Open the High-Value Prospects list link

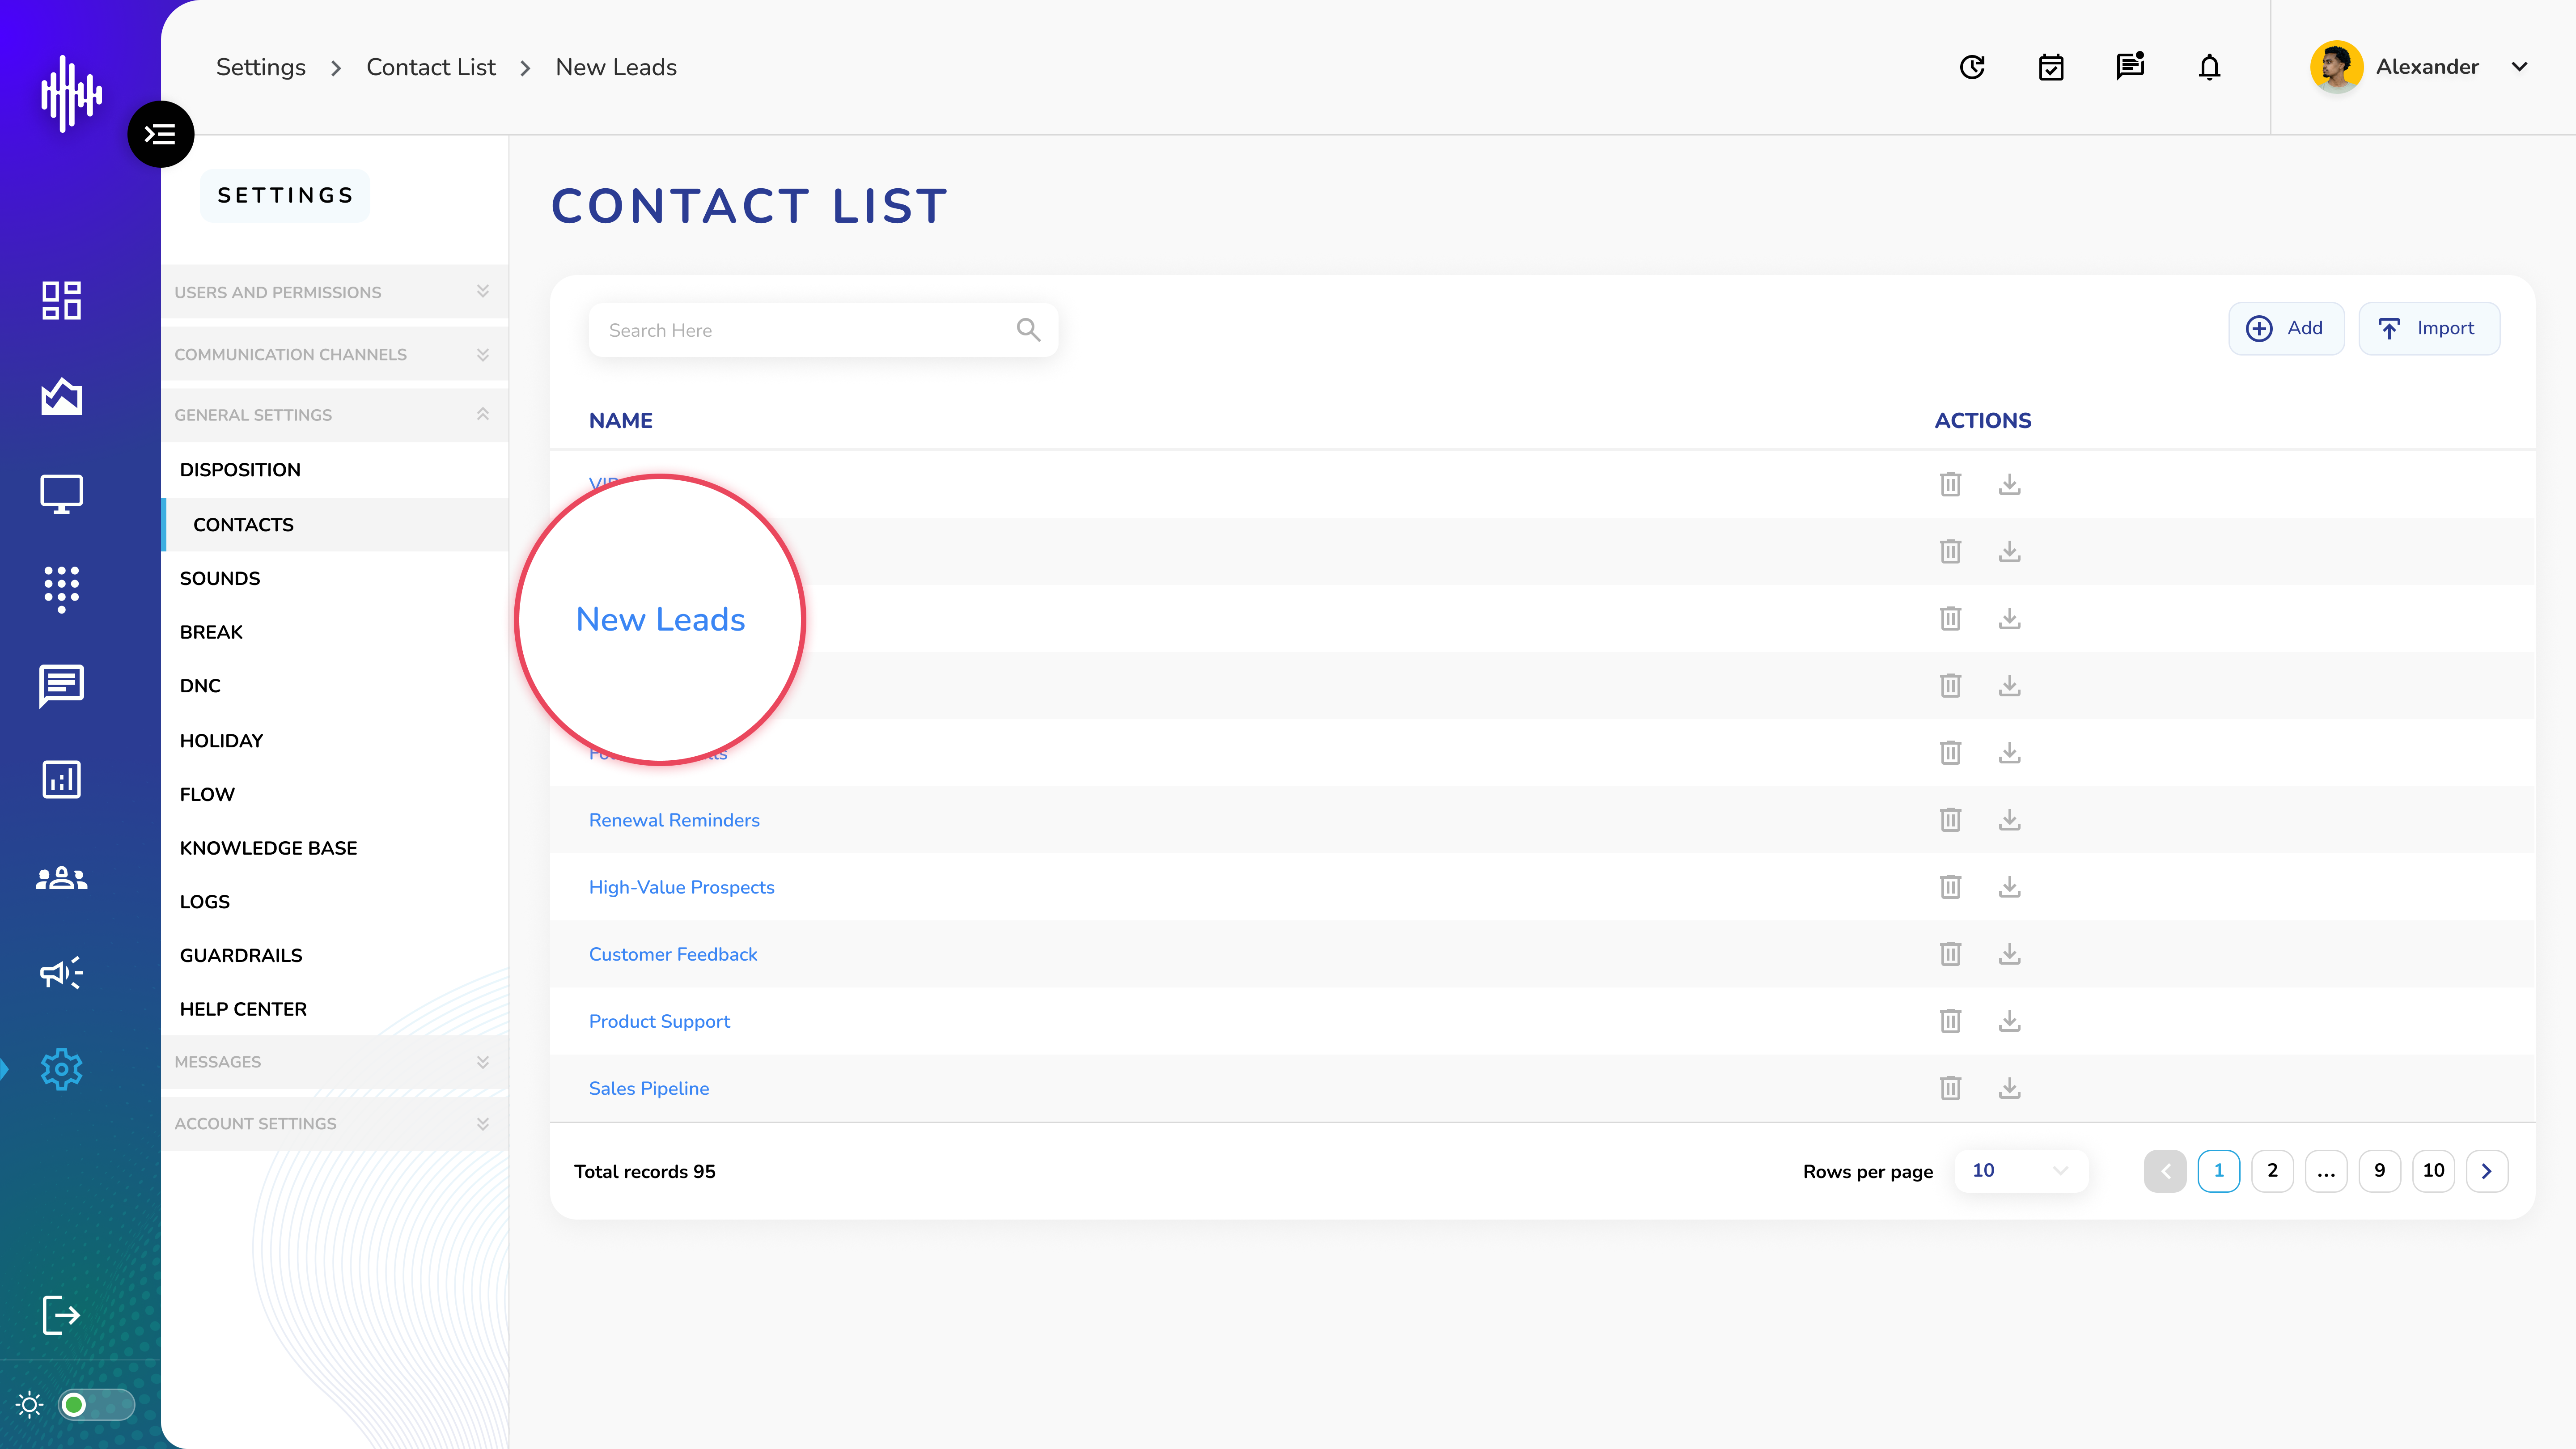681,887
